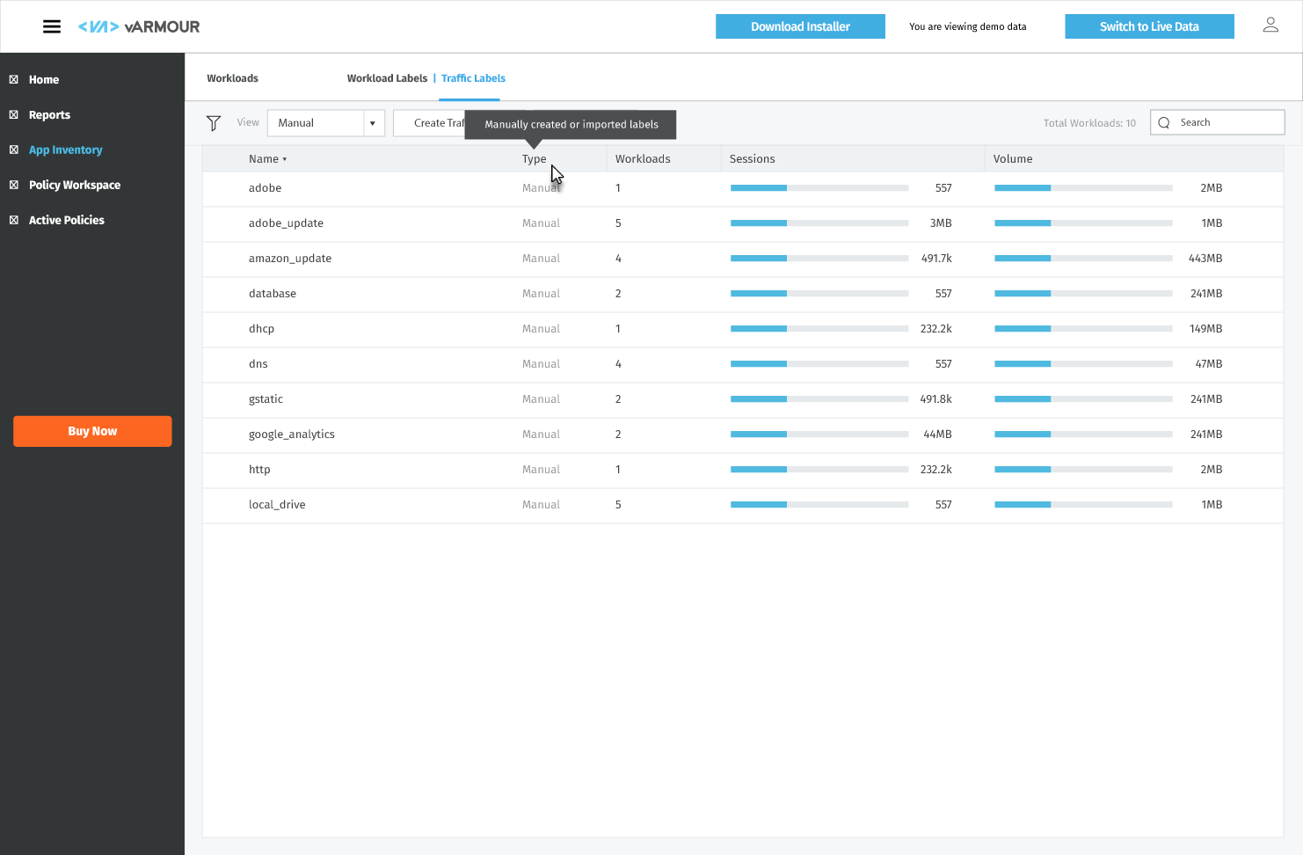Select the database label row

743,294
